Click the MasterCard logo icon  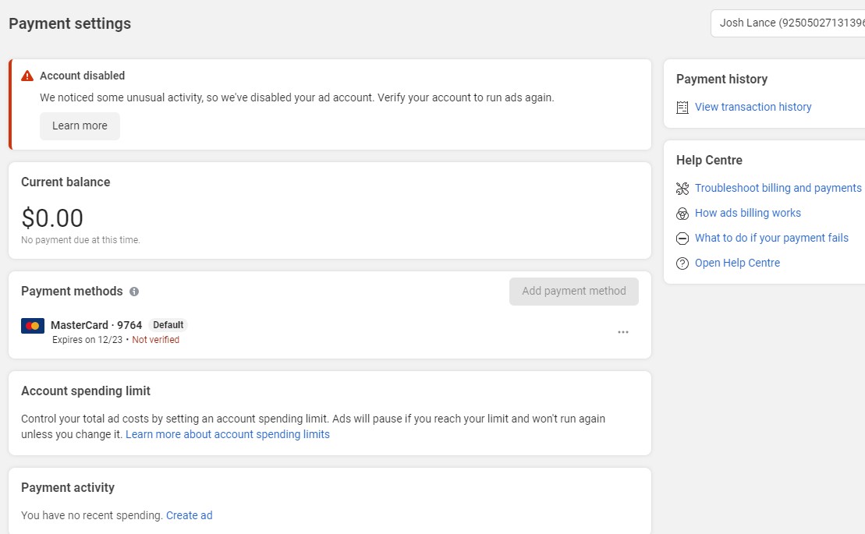(33, 326)
